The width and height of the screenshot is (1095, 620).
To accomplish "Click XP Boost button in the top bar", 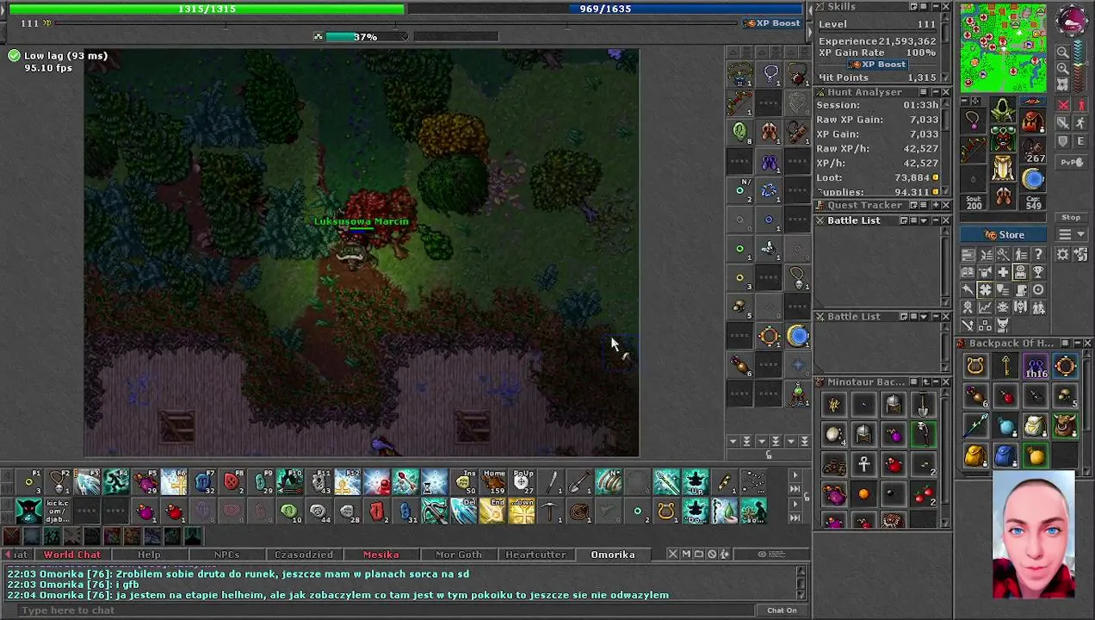I will coord(773,23).
